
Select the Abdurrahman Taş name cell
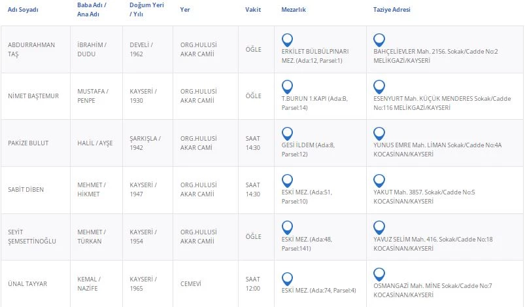31,49
